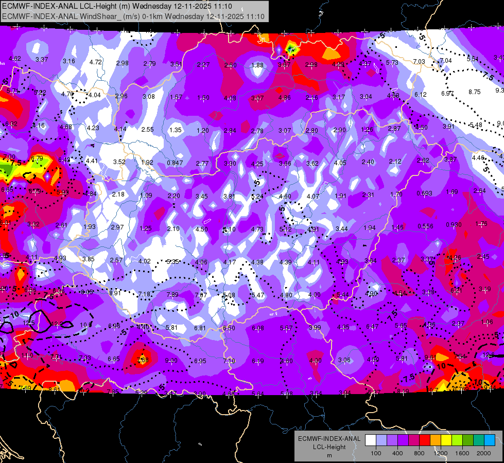Click the wind shear value '5.73'

point(392,62)
